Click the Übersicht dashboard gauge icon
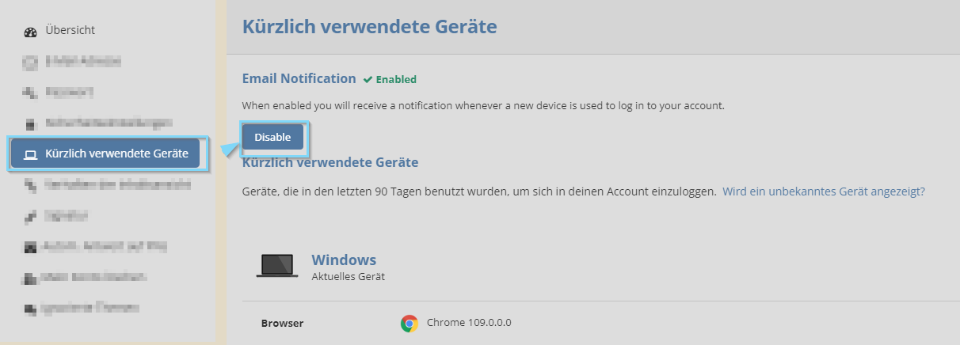 pos(31,31)
